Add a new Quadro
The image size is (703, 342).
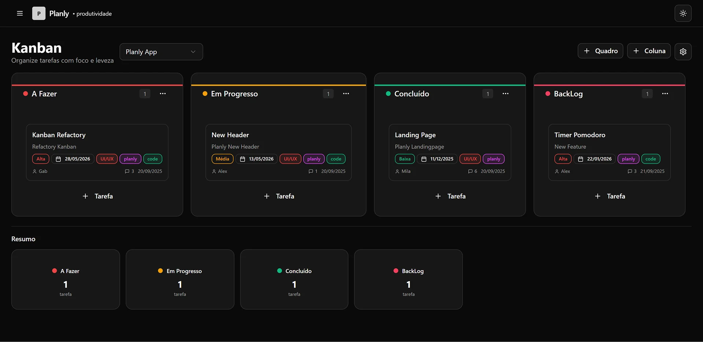600,51
